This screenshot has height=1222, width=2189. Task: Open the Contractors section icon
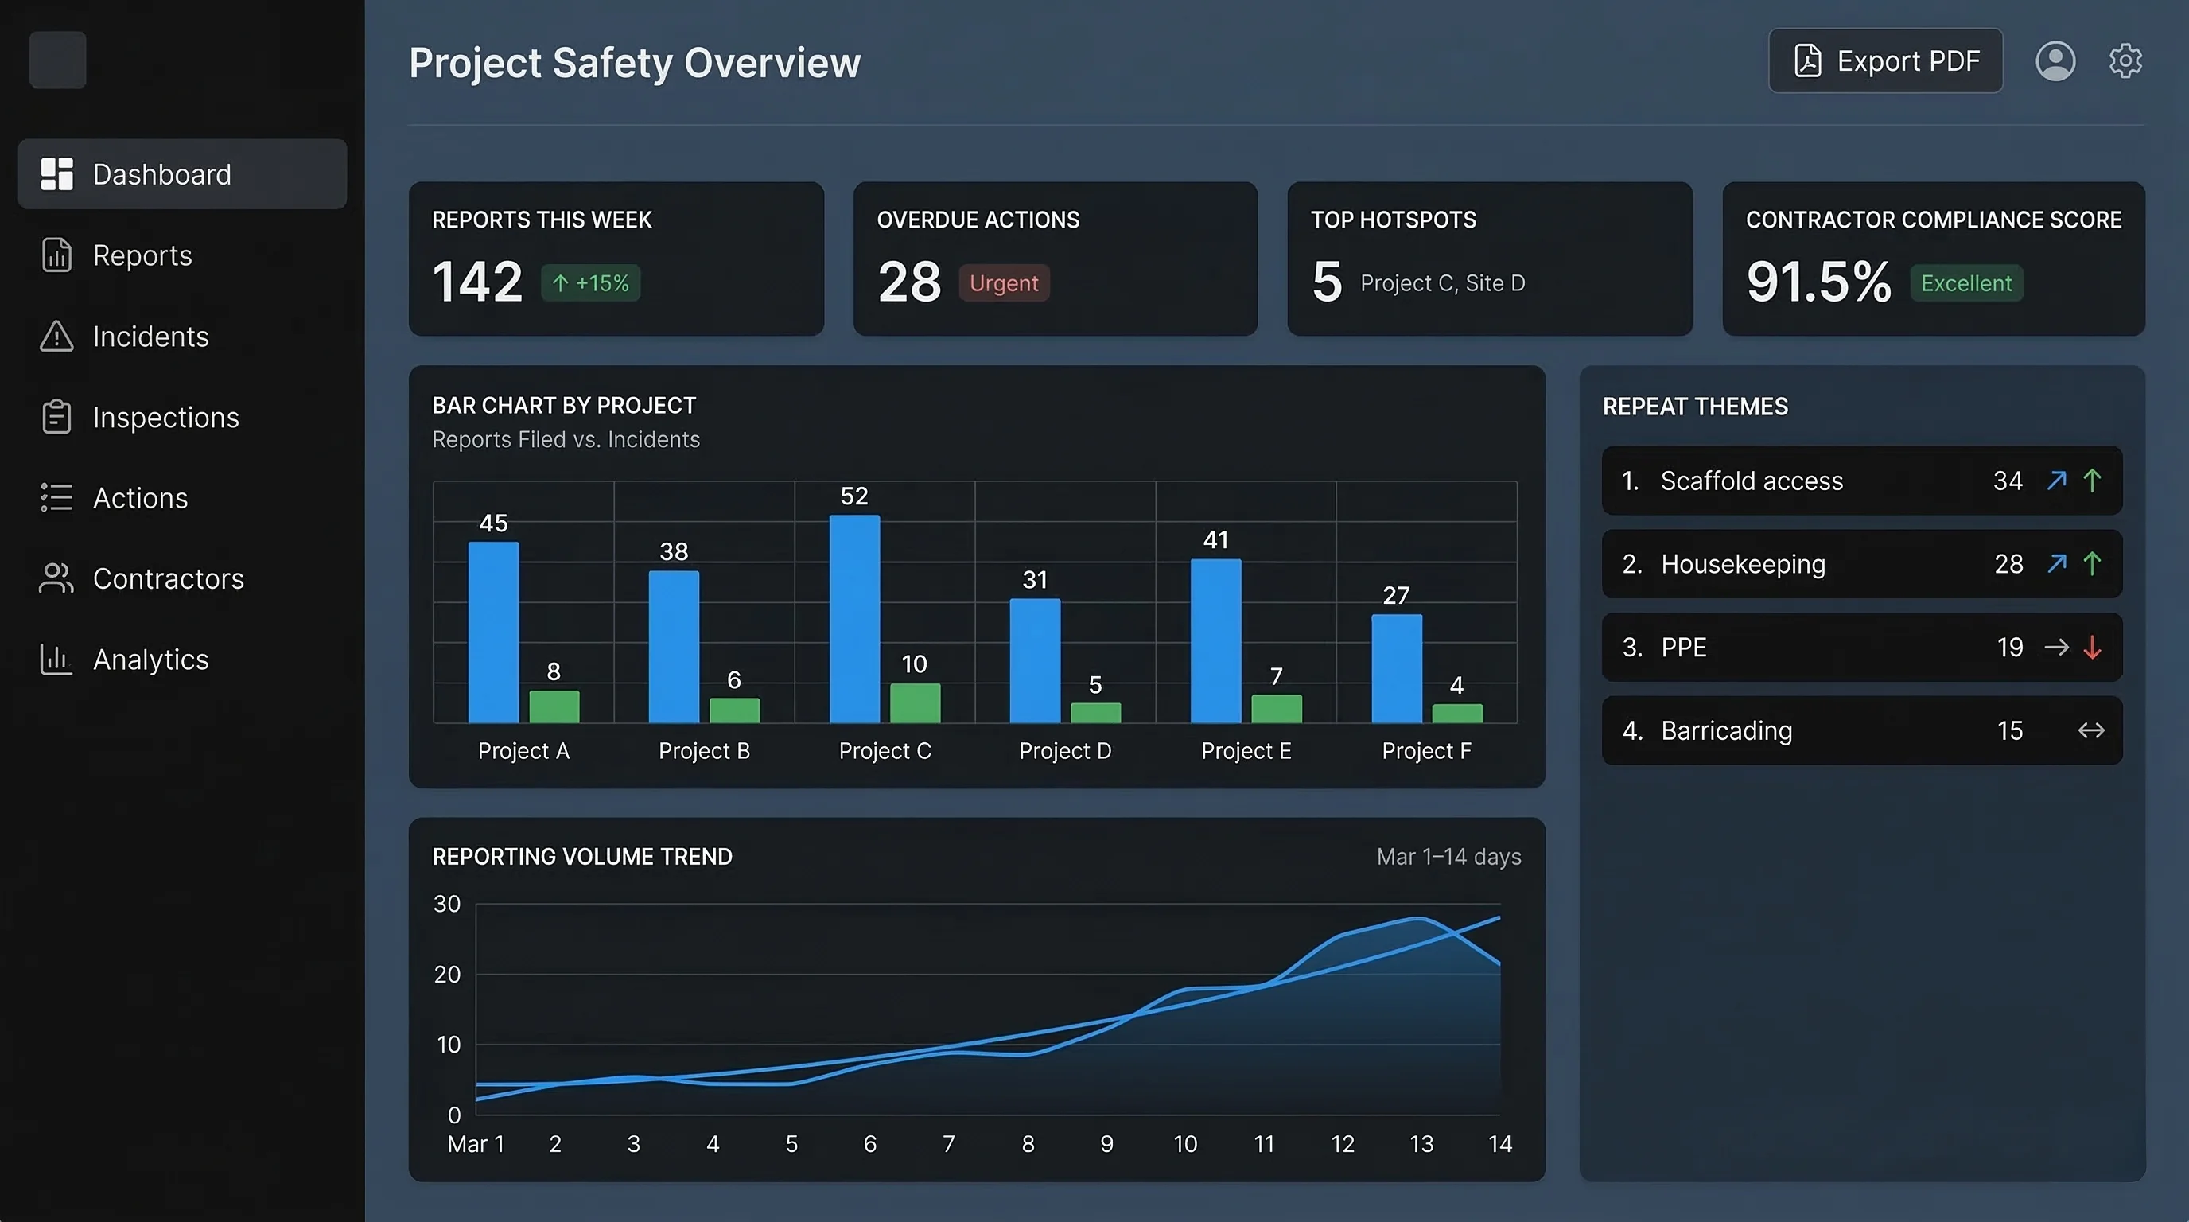(56, 578)
